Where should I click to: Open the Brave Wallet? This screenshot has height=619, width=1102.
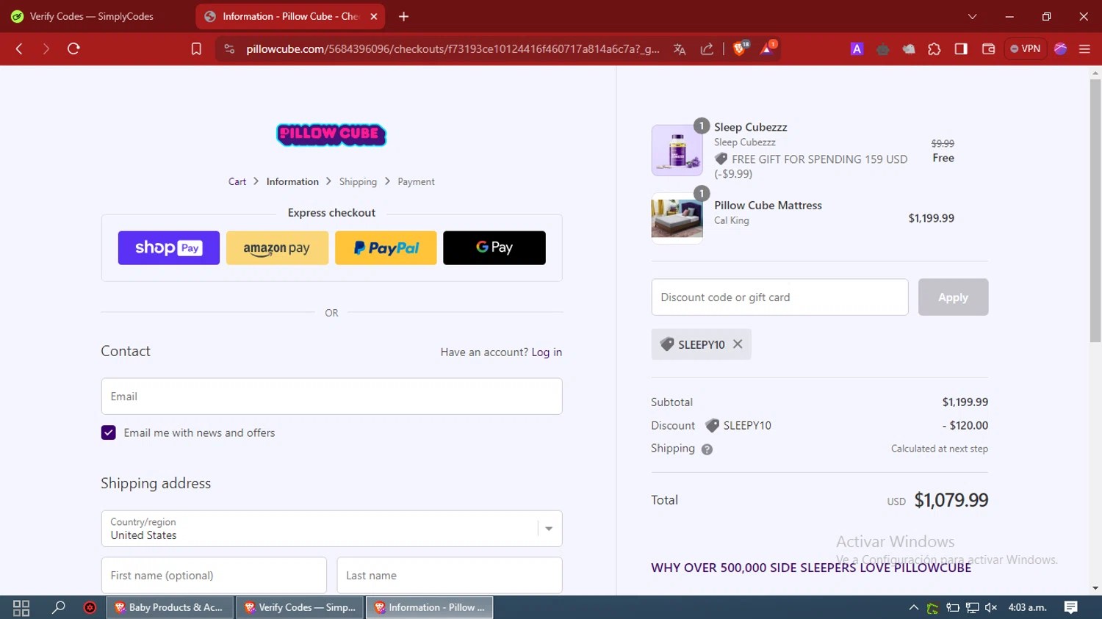point(988,49)
